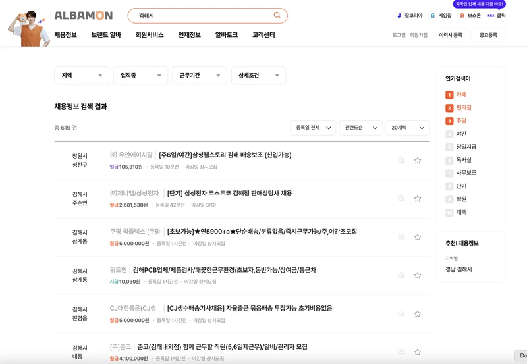527x364 pixels.
Task: Click the 회원가입 link
Action: 418,35
